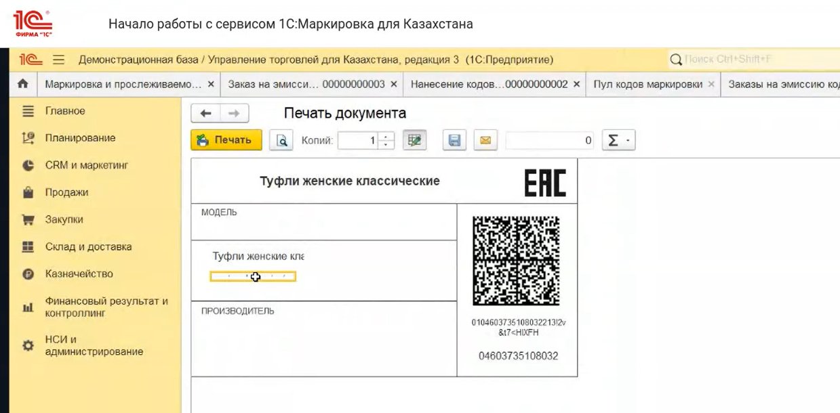Open the Главное section

[65, 111]
